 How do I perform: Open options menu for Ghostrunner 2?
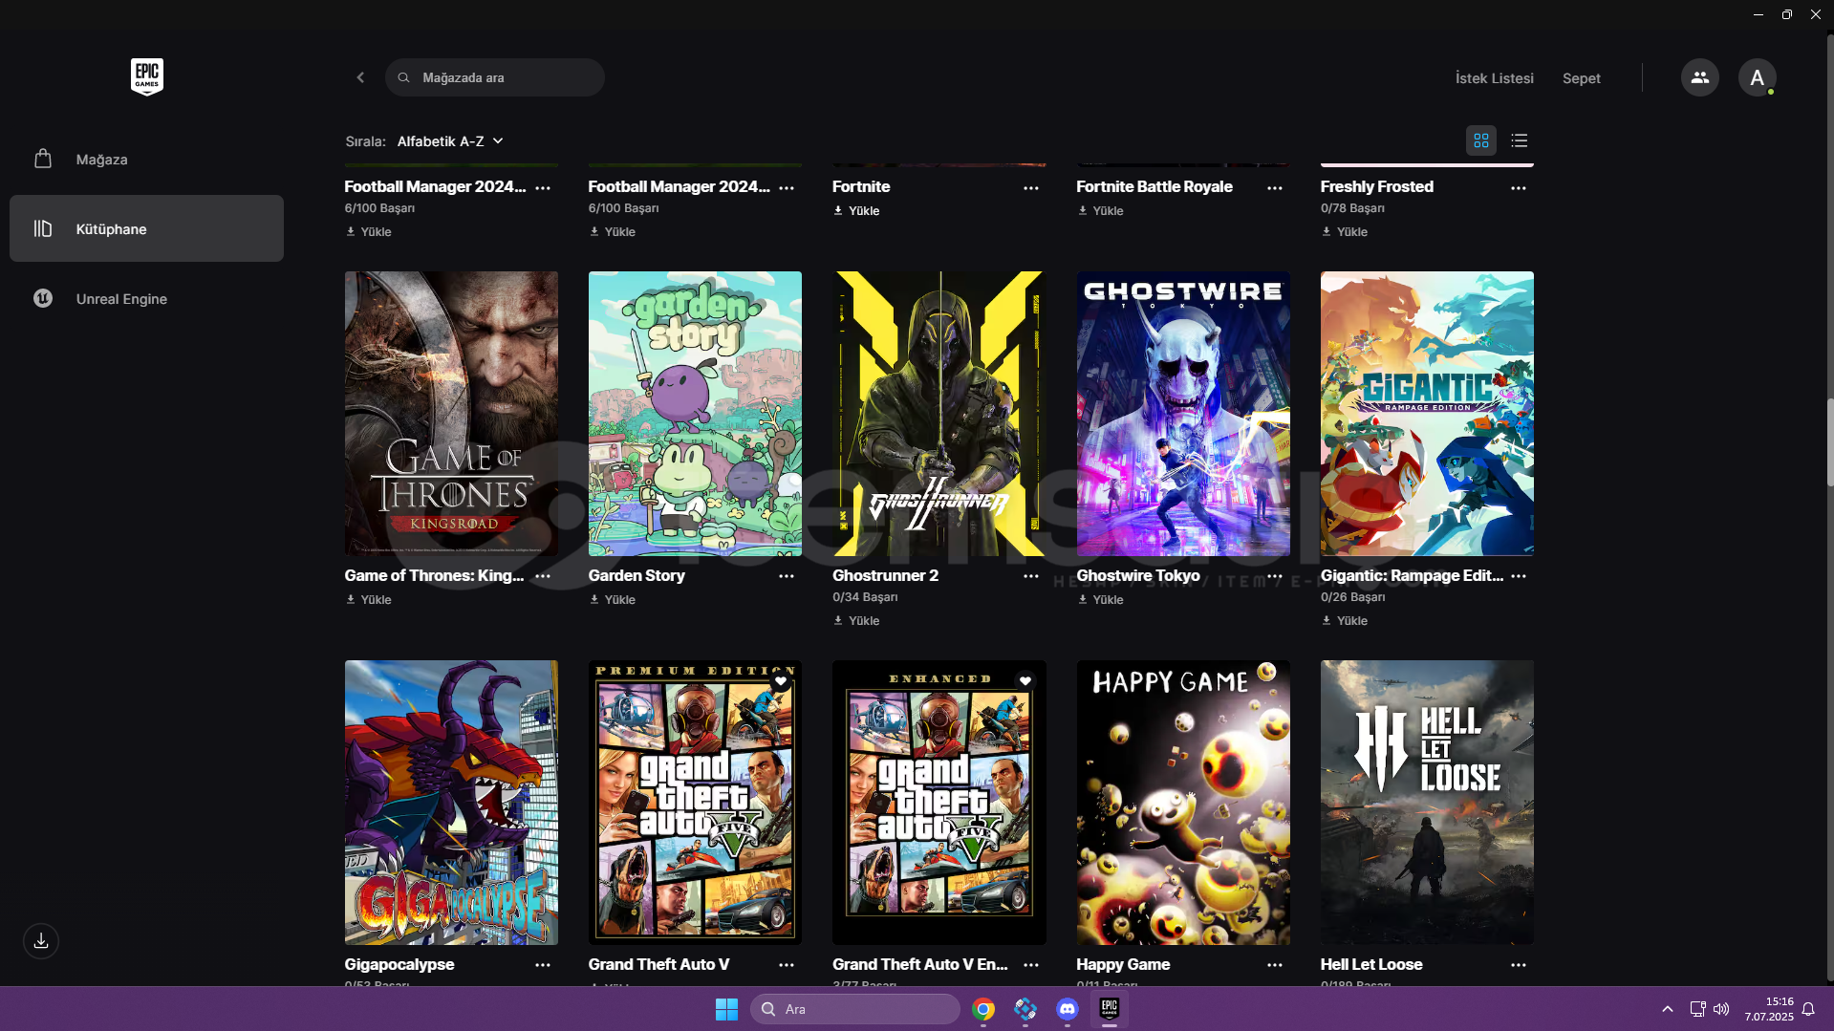[1031, 576]
